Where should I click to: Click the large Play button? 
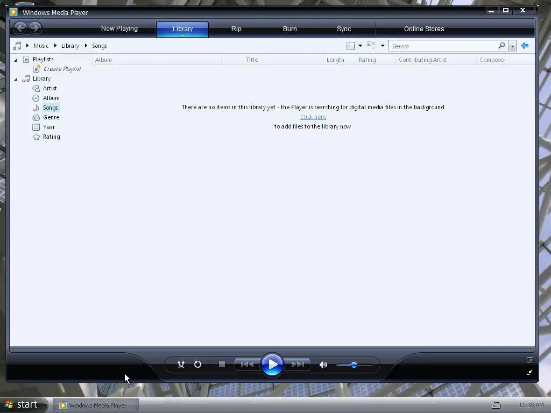[272, 365]
